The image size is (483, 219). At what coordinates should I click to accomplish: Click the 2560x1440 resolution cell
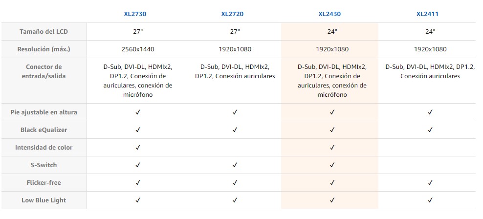[137, 49]
